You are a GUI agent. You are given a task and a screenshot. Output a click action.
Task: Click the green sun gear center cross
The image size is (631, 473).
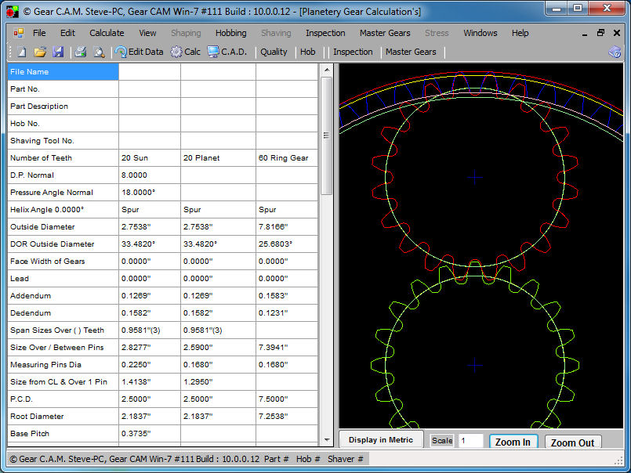click(x=475, y=365)
